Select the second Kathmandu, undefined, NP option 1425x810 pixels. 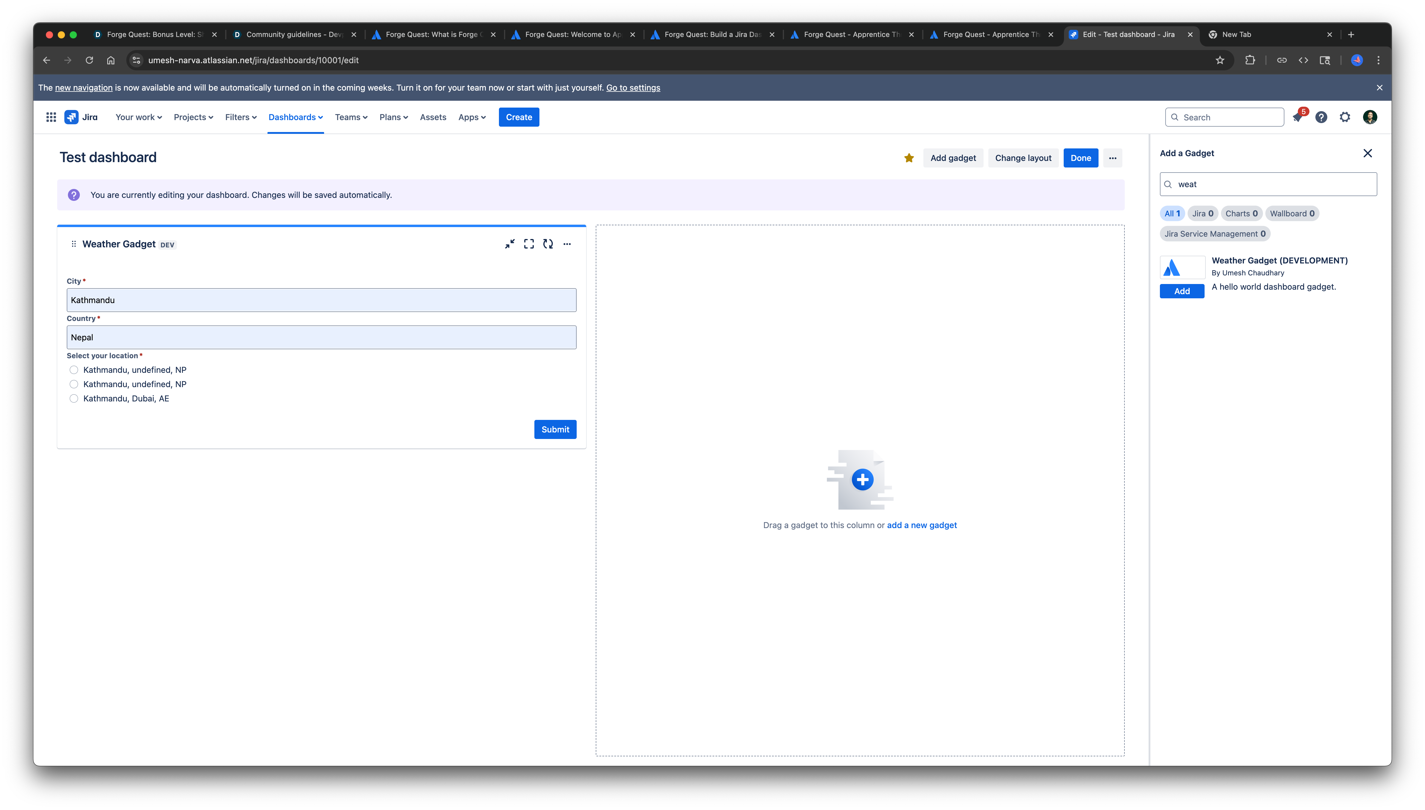click(x=74, y=384)
